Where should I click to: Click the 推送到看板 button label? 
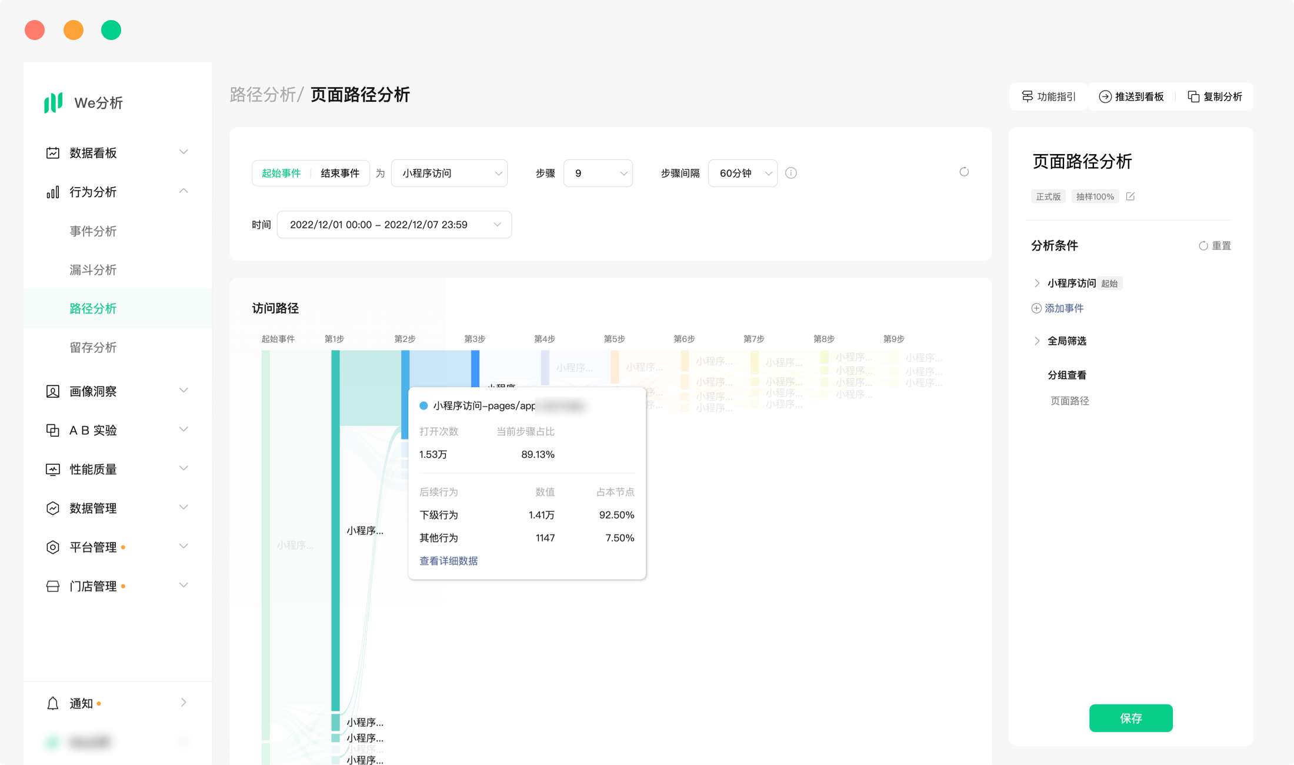[x=1139, y=97]
